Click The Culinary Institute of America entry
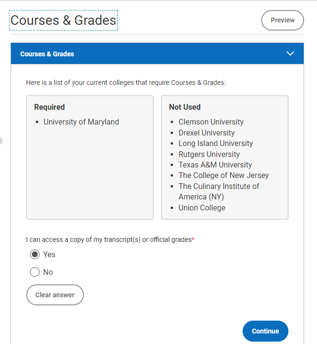 click(219, 191)
